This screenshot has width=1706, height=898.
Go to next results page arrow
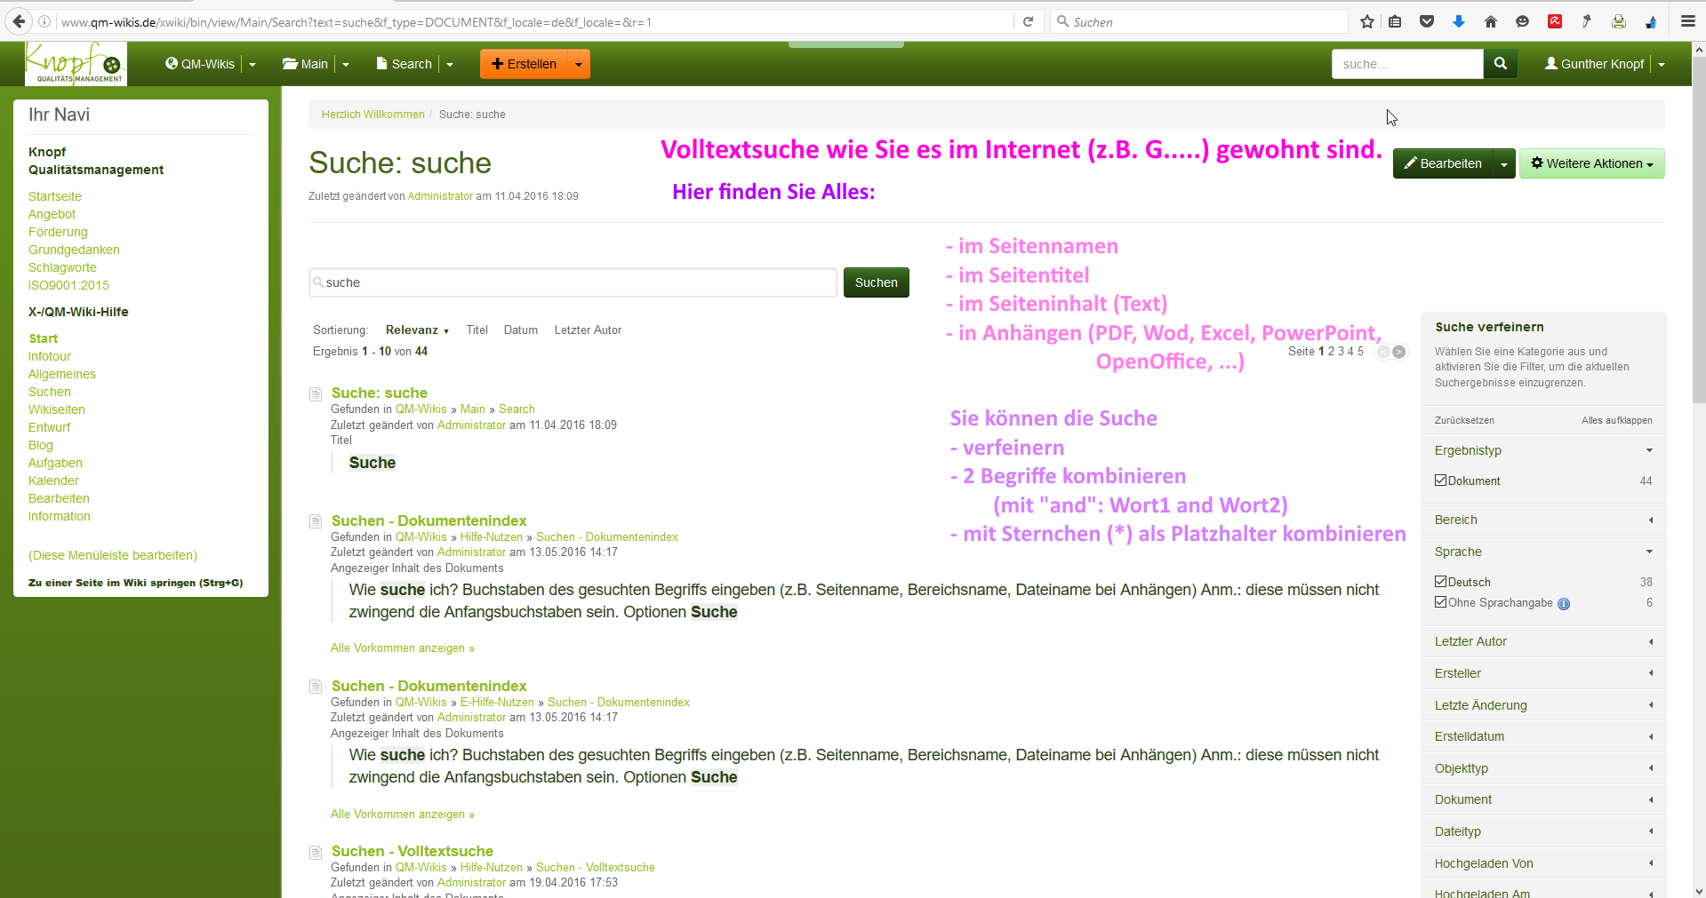click(x=1399, y=352)
